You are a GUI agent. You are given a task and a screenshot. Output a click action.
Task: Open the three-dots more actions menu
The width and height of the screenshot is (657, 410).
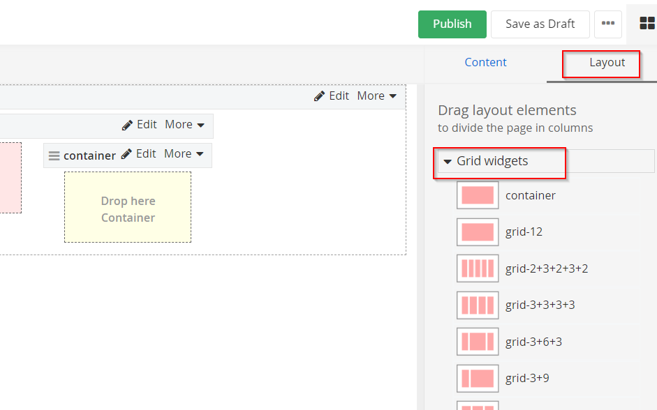tap(608, 24)
